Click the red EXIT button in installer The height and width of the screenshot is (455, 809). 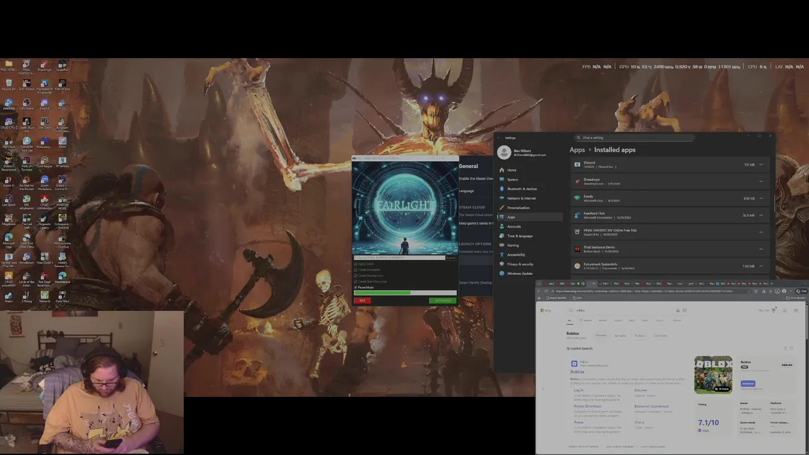pos(362,301)
